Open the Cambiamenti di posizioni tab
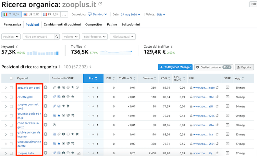 point(62,24)
